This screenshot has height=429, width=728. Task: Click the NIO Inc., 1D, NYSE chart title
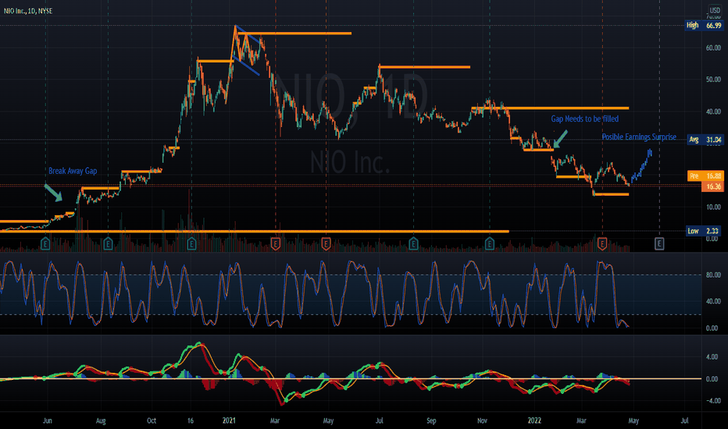28,11
